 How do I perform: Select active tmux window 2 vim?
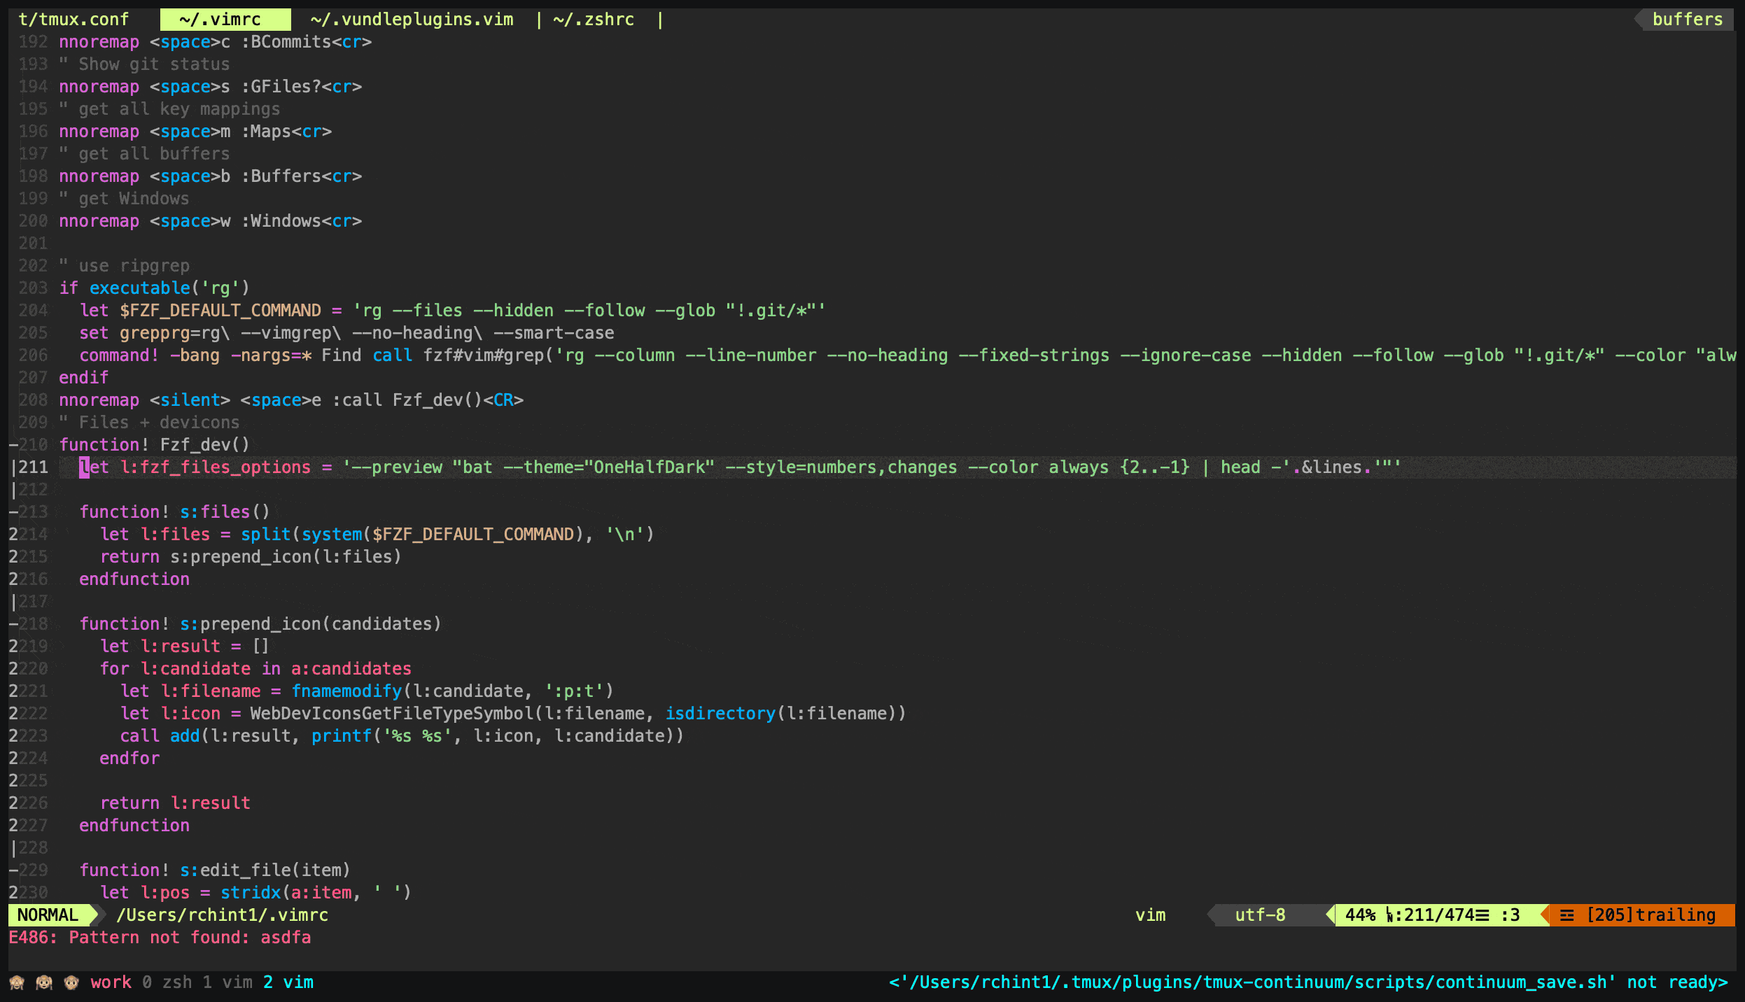[288, 982]
